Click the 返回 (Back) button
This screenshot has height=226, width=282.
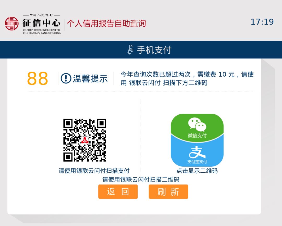[118, 191]
